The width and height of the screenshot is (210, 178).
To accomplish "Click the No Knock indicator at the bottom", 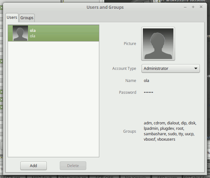I will point(136,176).
